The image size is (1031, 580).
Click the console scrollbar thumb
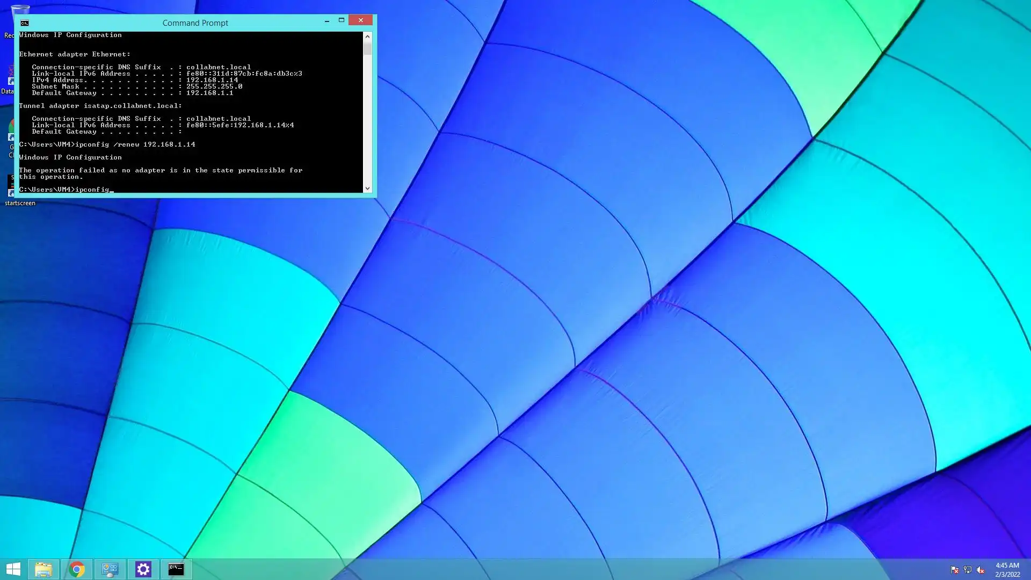click(x=367, y=48)
